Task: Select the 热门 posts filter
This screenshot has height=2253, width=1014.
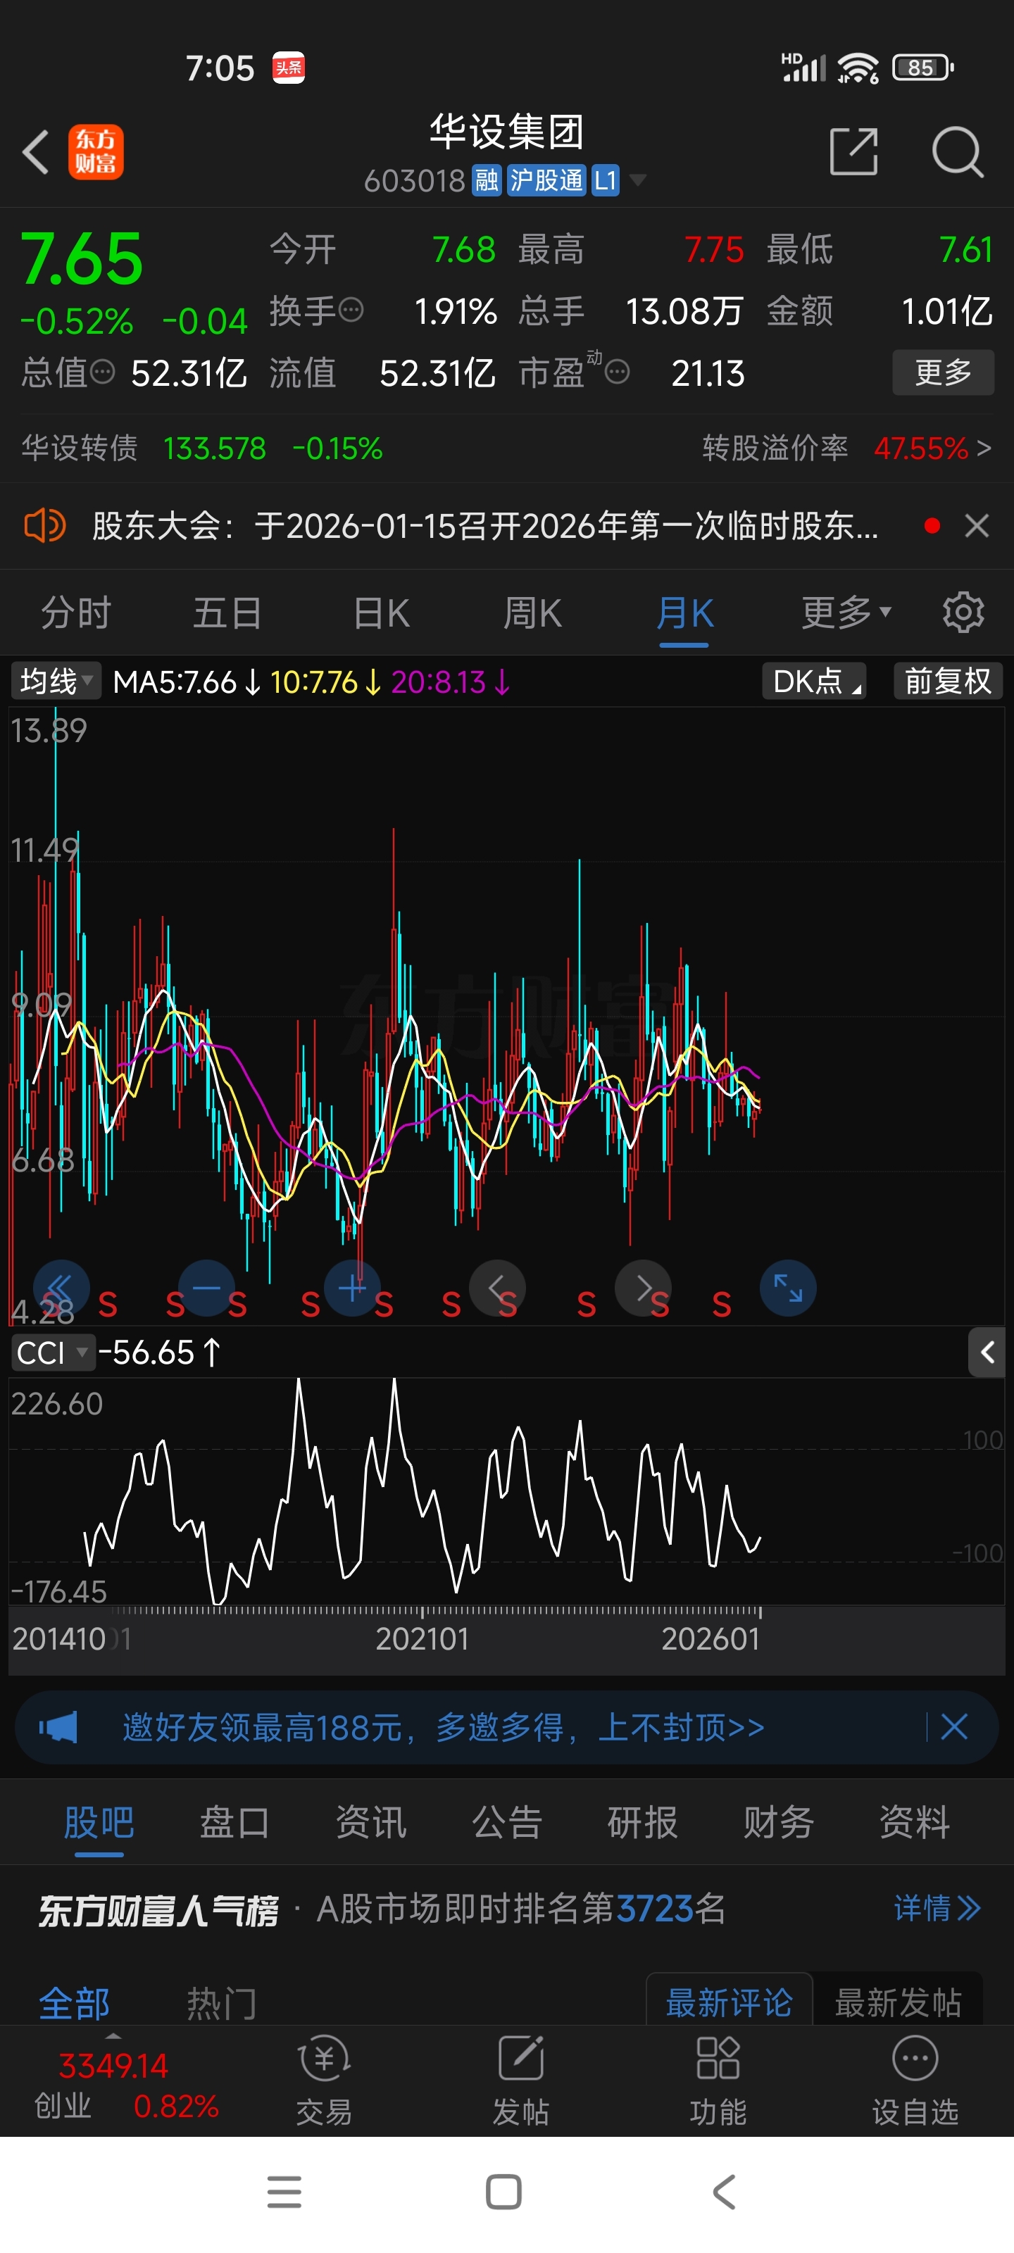Action: 221,2003
